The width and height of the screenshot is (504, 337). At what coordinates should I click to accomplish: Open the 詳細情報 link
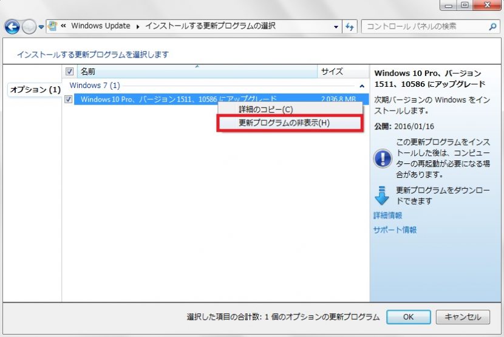387,216
